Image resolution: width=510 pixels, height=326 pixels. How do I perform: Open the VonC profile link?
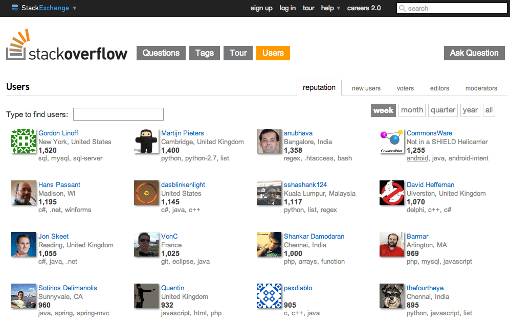169,236
